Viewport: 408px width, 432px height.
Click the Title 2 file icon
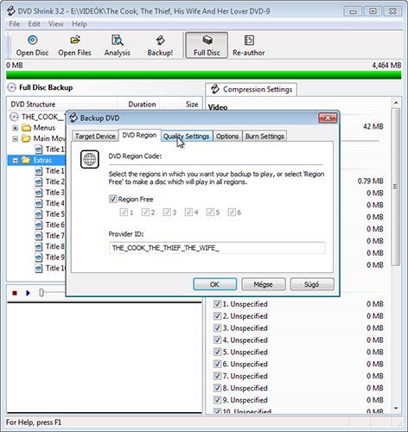pos(39,181)
